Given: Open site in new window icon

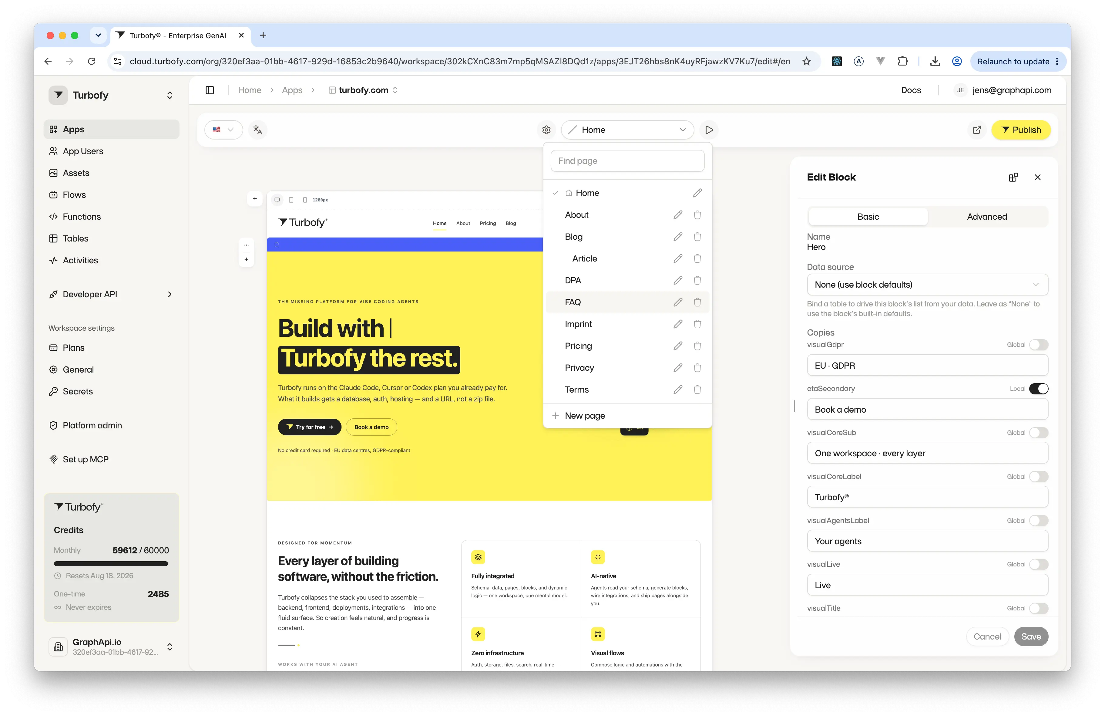Looking at the screenshot, I should tap(977, 130).
